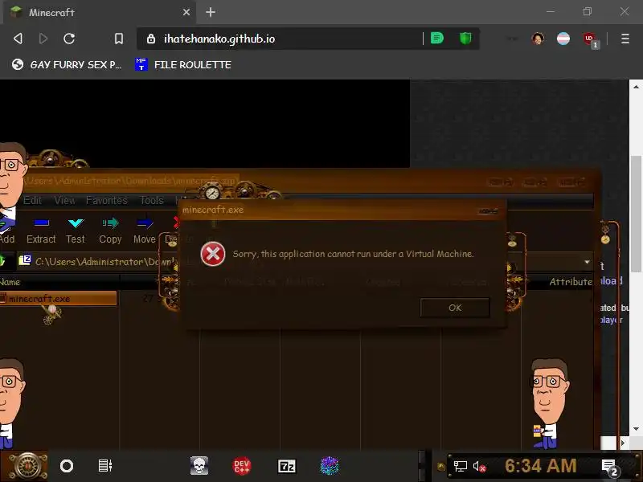Open the skull app on taskbar
Image resolution: width=643 pixels, height=482 pixels.
click(x=199, y=466)
